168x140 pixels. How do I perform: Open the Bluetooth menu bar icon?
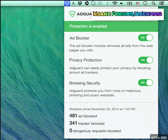[107, 3]
